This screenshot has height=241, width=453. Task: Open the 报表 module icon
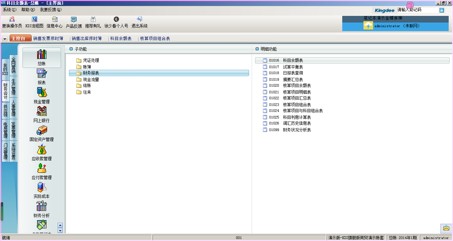click(x=41, y=76)
